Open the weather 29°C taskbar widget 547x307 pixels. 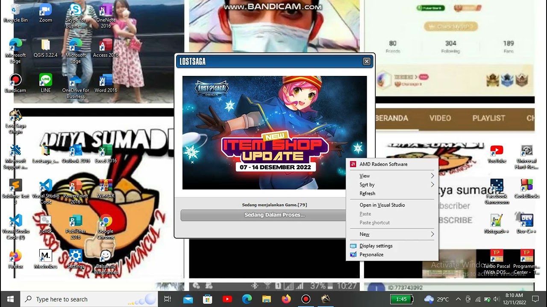pyautogui.click(x=436, y=299)
